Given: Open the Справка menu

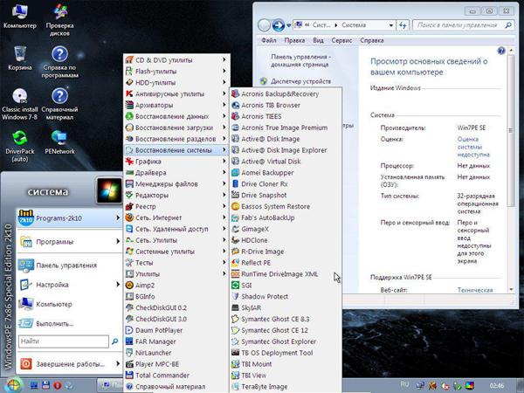Looking at the screenshot, I should 372,40.
